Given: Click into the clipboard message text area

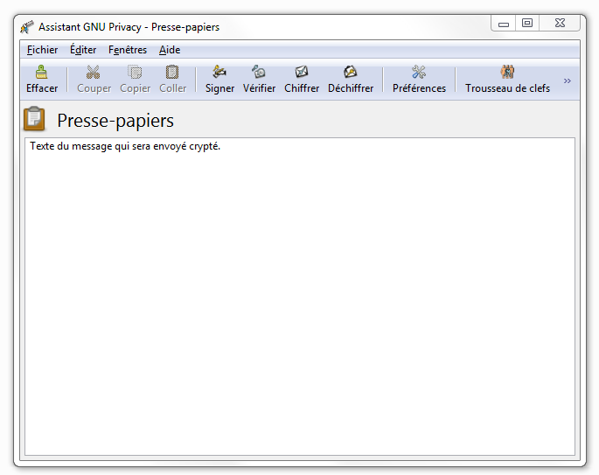Looking at the screenshot, I should pyautogui.click(x=300, y=297).
